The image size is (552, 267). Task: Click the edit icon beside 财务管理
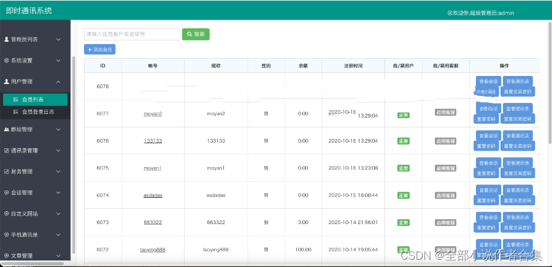click(6, 171)
